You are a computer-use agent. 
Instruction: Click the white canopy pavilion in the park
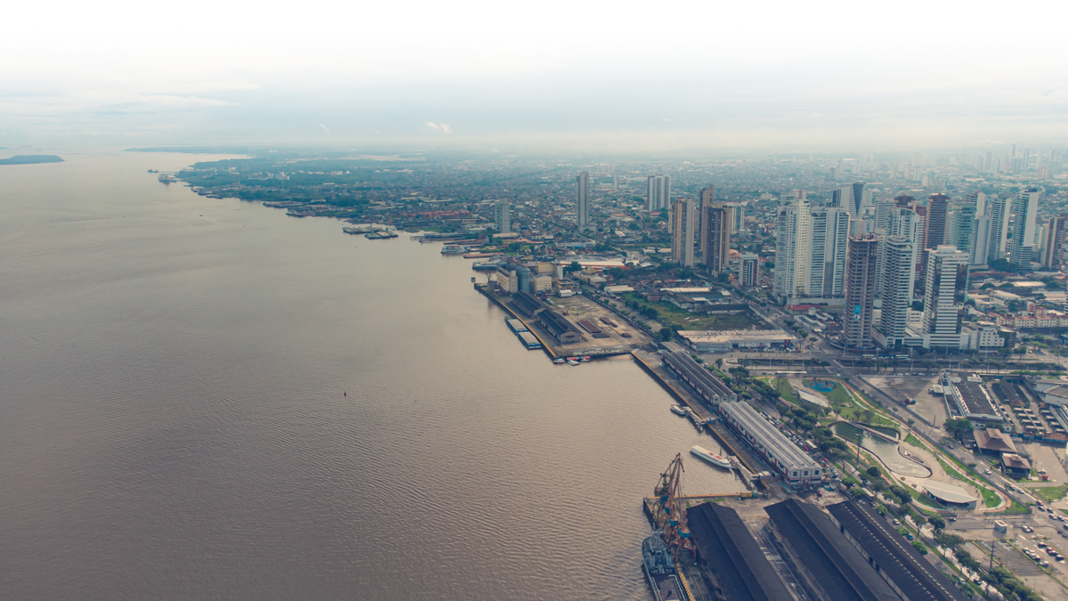950,492
